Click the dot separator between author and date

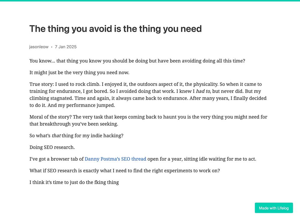[52, 47]
